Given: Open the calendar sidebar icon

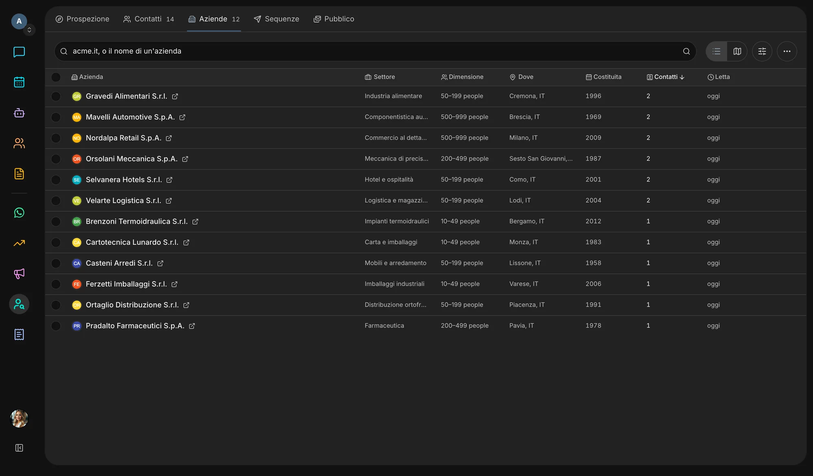Looking at the screenshot, I should 19,82.
